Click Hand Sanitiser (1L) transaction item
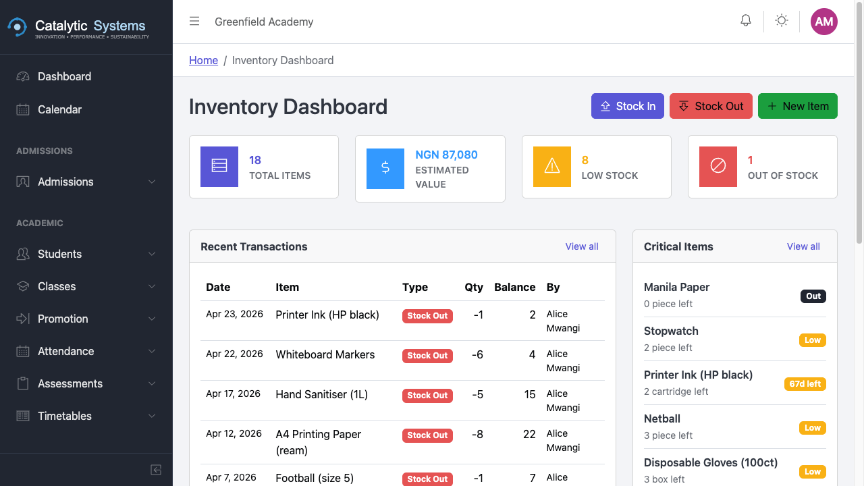This screenshot has height=486, width=864. point(322,394)
